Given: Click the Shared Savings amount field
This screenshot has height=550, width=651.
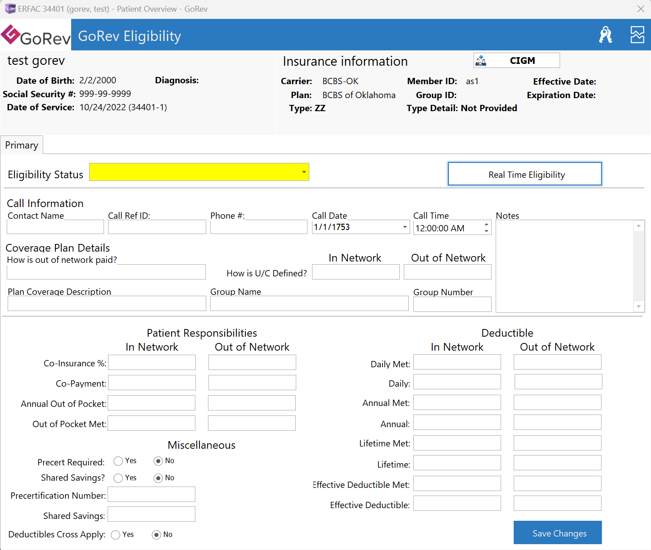Looking at the screenshot, I should pos(152,514).
